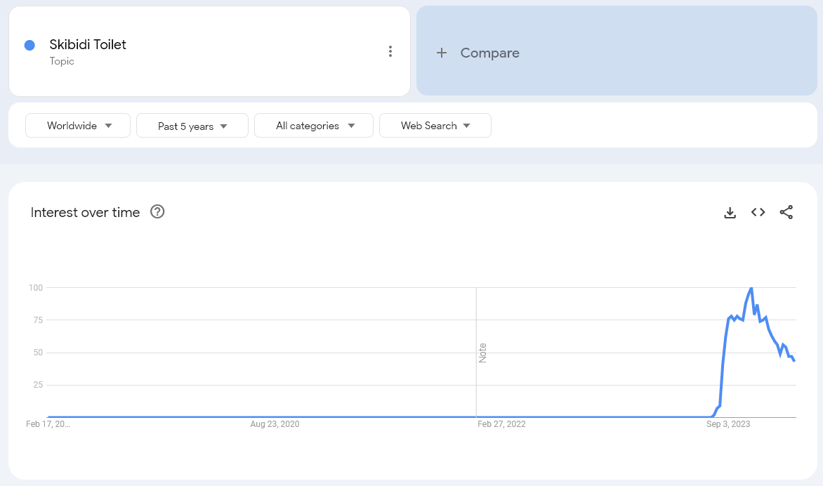The image size is (823, 486).
Task: Click the Topic label under Skibidi Toilet
Action: point(62,61)
